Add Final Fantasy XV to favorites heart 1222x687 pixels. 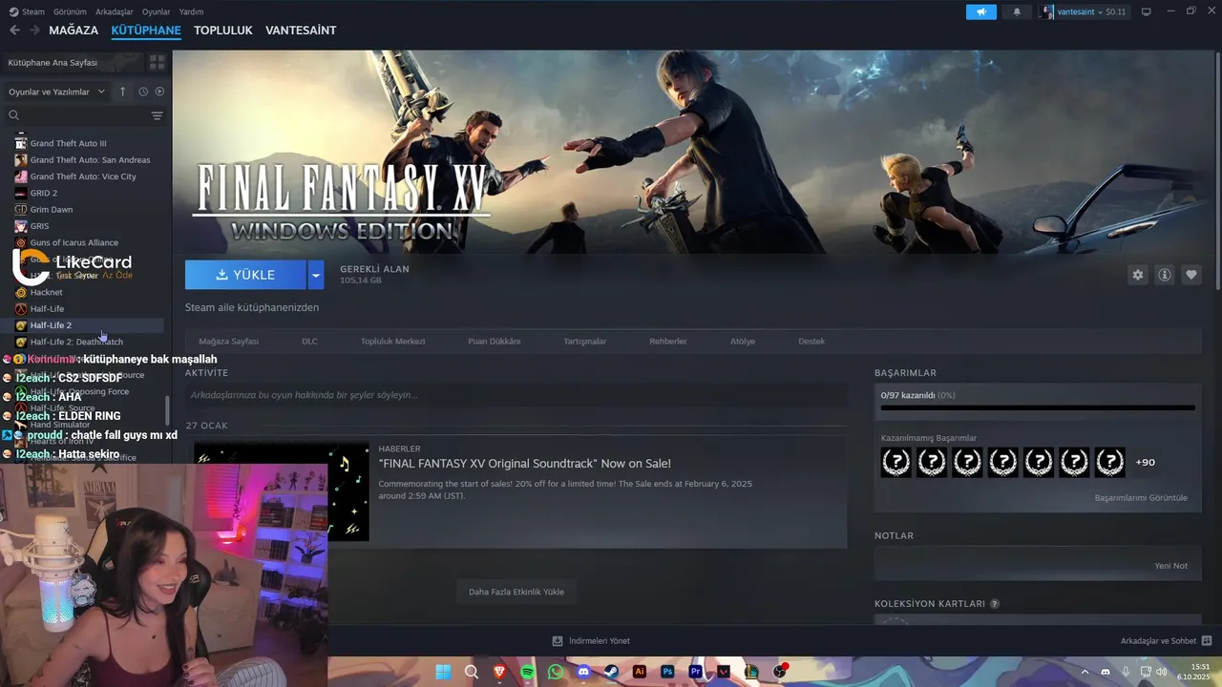tap(1190, 275)
